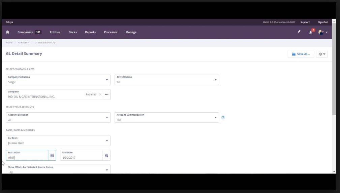Show Account Summarization help tooltip
This screenshot has width=340, height=193.
pos(223,117)
